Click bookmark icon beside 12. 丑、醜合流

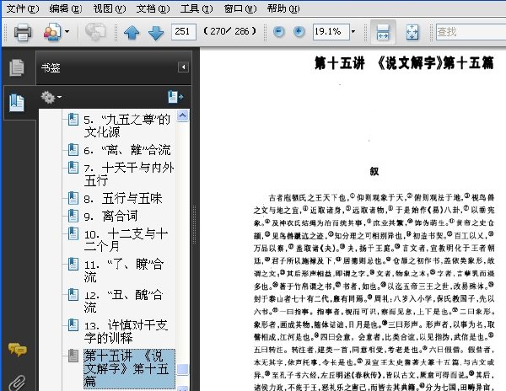click(73, 295)
